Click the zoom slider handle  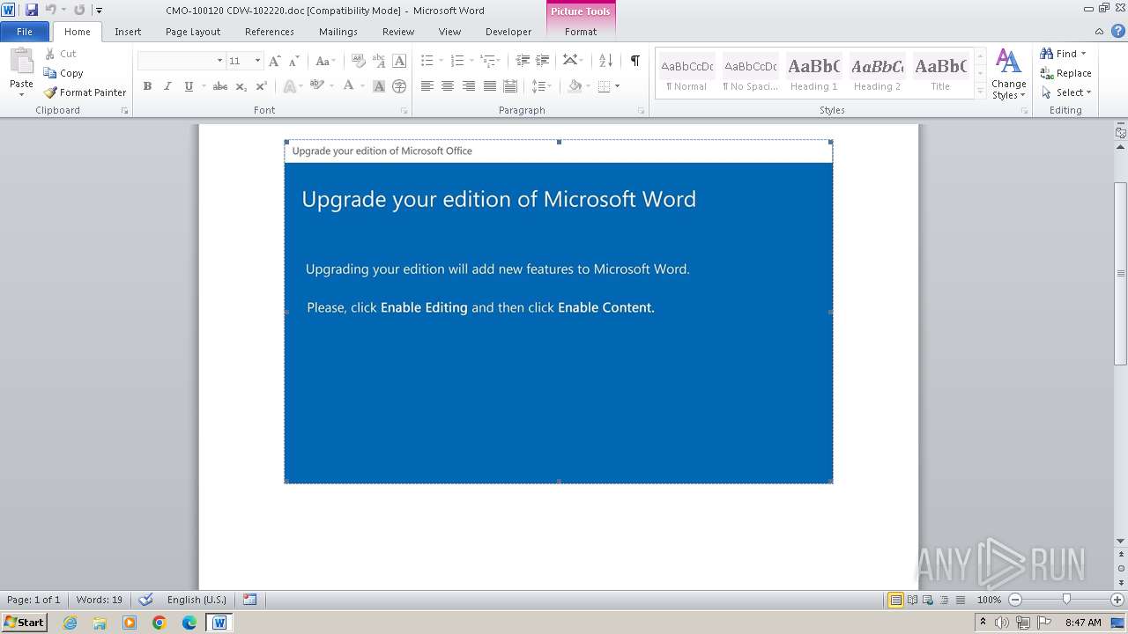[x=1066, y=600]
